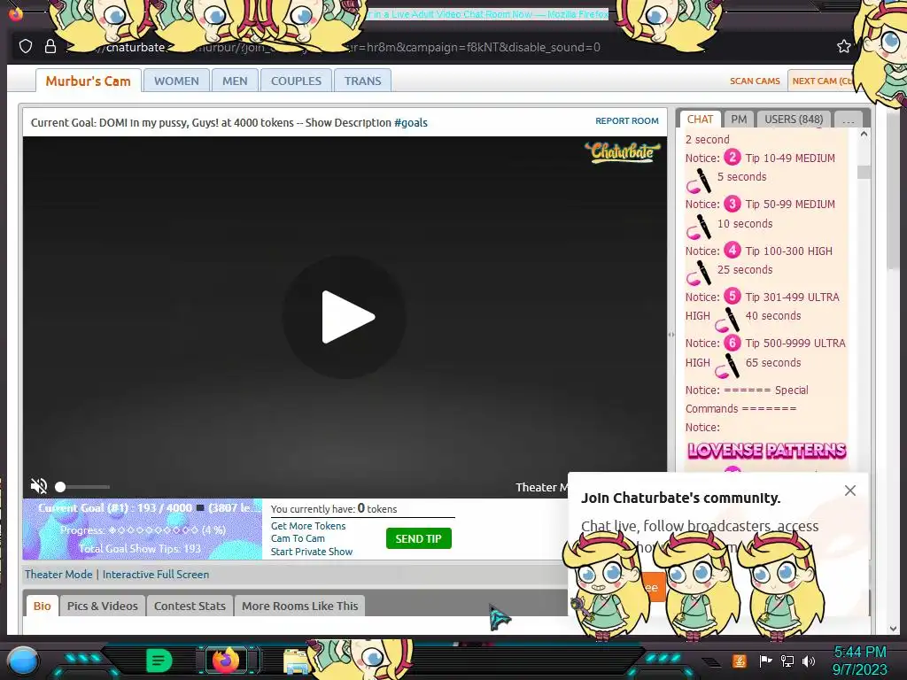
Task: Click the 'Tip 100-300 HIGH' notice text
Action: point(788,251)
